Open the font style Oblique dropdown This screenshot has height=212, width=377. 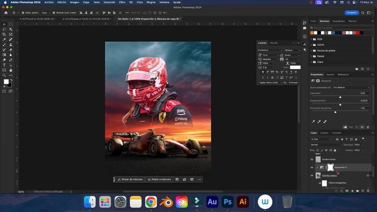click(x=292, y=50)
